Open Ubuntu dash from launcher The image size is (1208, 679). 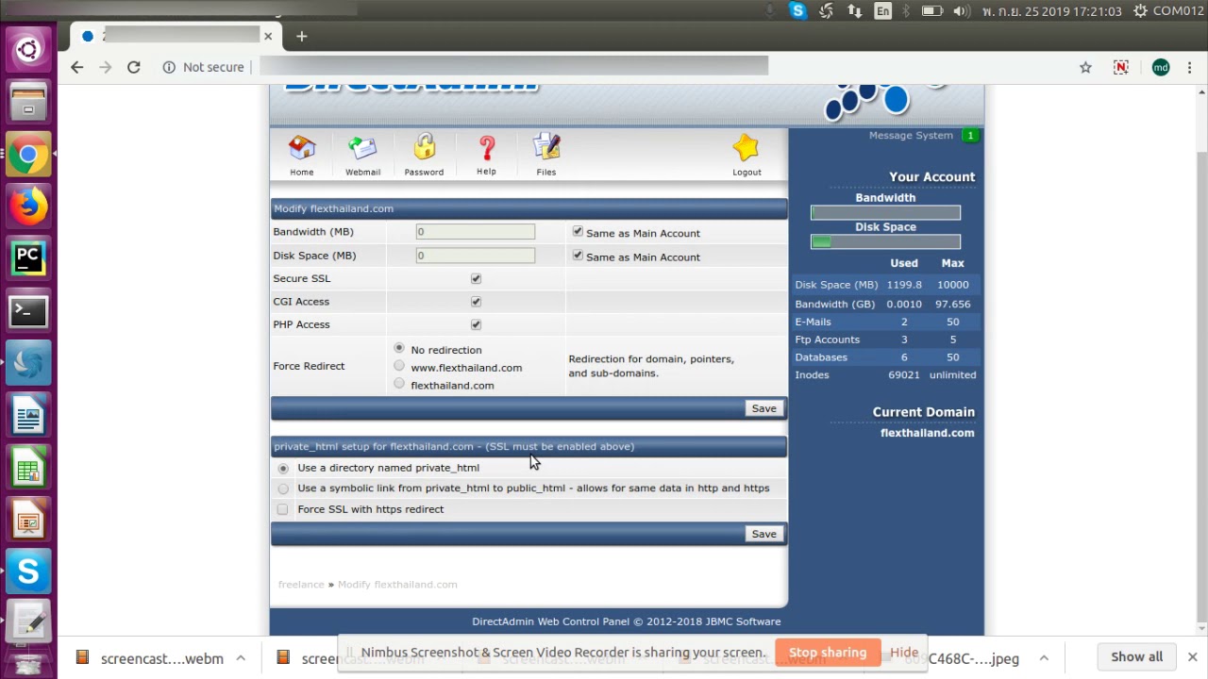coord(28,49)
